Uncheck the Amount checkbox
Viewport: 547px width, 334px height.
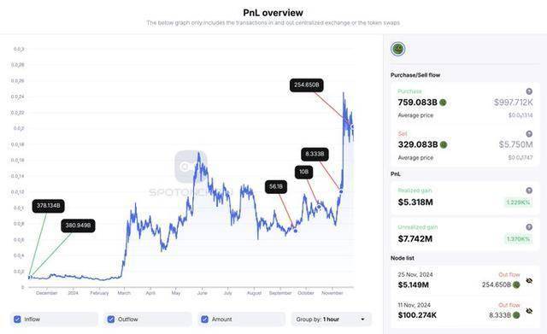pyautogui.click(x=205, y=319)
